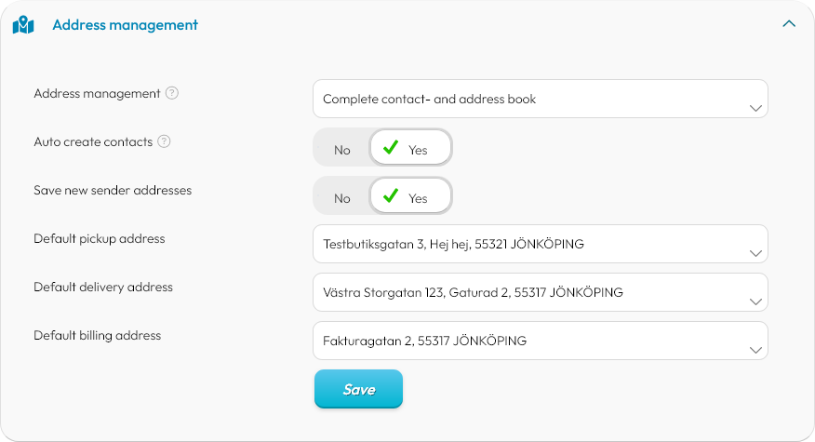Click the Address management section title

pyautogui.click(x=125, y=25)
